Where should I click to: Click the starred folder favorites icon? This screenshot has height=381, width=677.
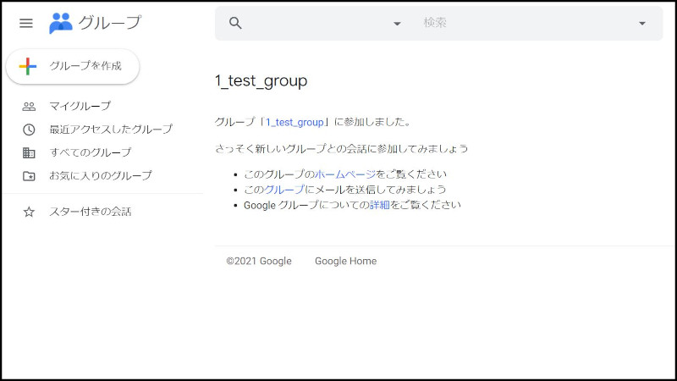29,176
